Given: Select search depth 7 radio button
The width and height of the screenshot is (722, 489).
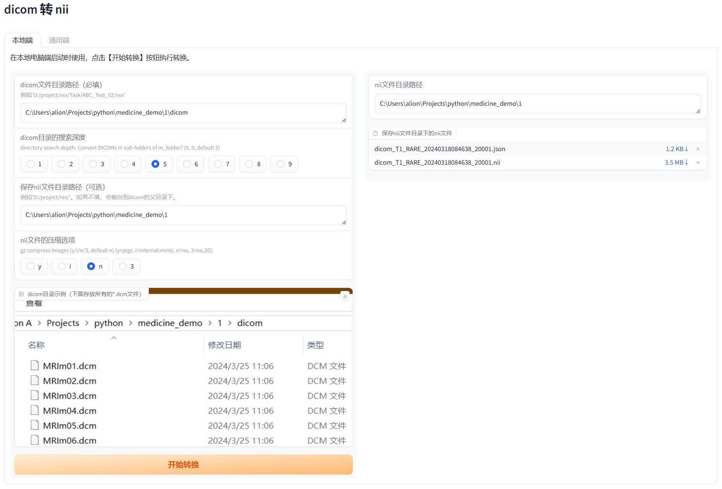Looking at the screenshot, I should click(x=222, y=164).
